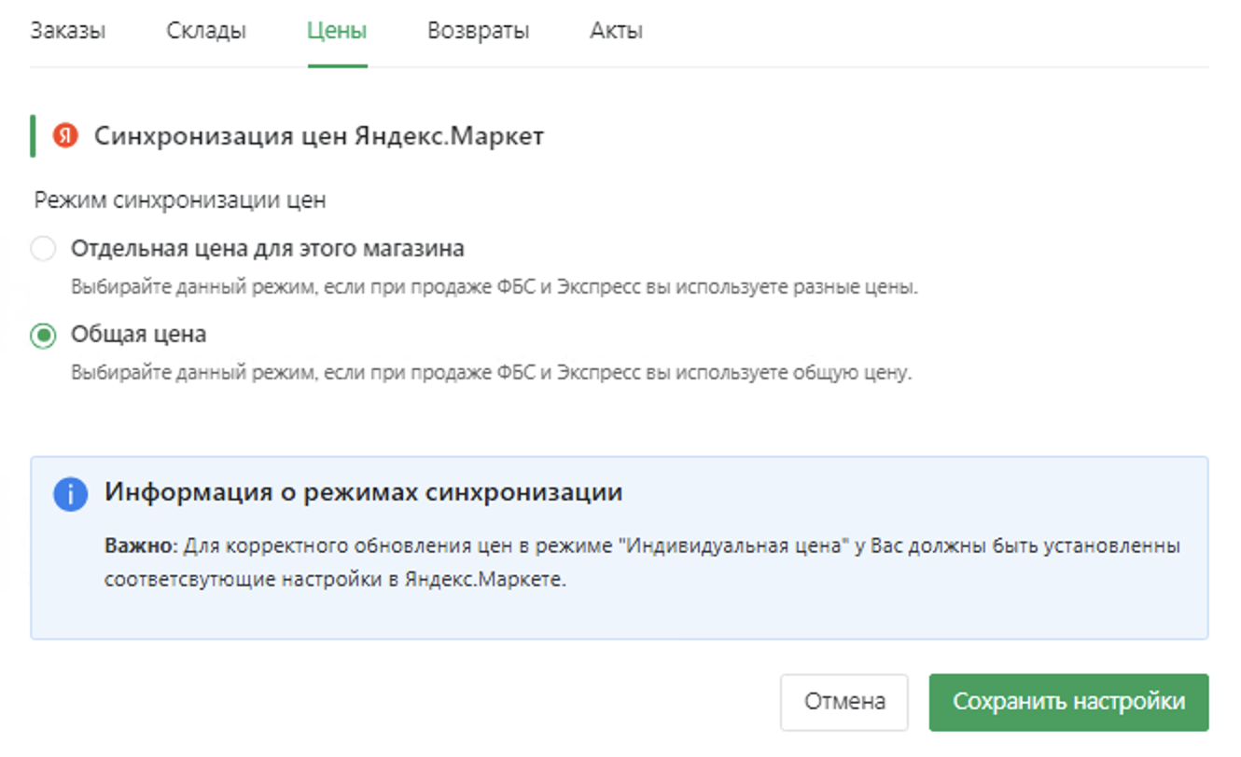The width and height of the screenshot is (1241, 757).
Task: Click heading 'Синхронизация цен Яндекс.Маркет'
Action: [x=319, y=136]
